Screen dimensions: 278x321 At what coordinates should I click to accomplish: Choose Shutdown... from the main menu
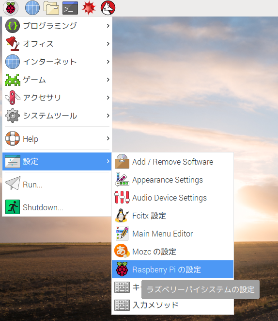tap(57, 207)
